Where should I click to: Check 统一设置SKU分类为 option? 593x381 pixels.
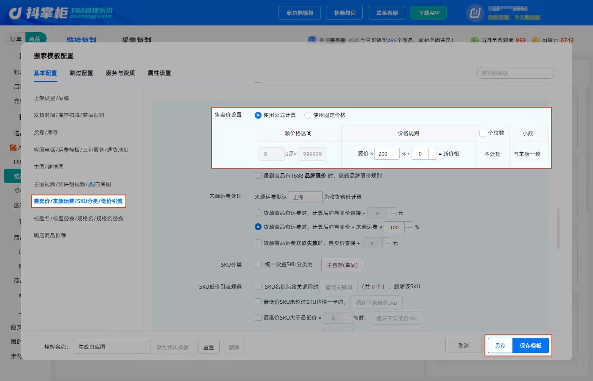258,264
